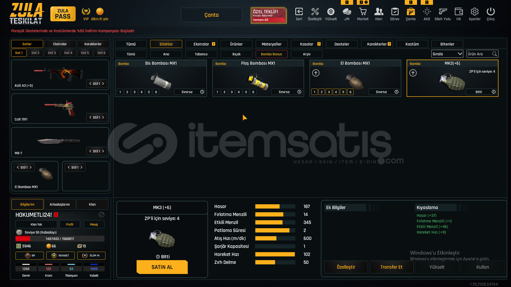Next style arrow for MB-7 knife

click(x=103, y=151)
